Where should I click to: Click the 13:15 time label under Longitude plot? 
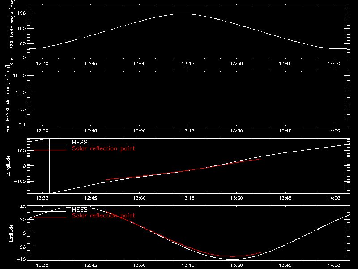[x=188, y=198]
